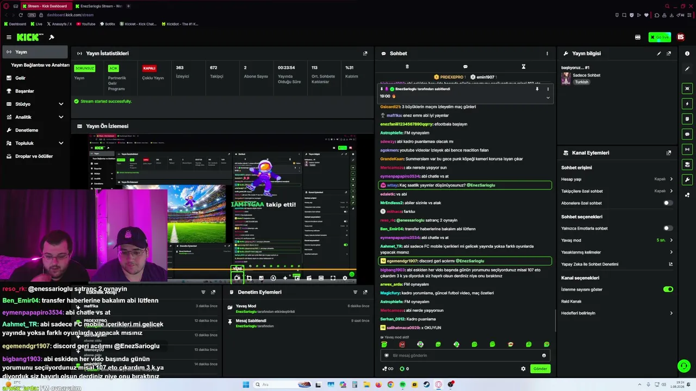Viewport: 696px width, 391px height.
Task: Open the emoji picker in the message box
Action: [x=544, y=356]
